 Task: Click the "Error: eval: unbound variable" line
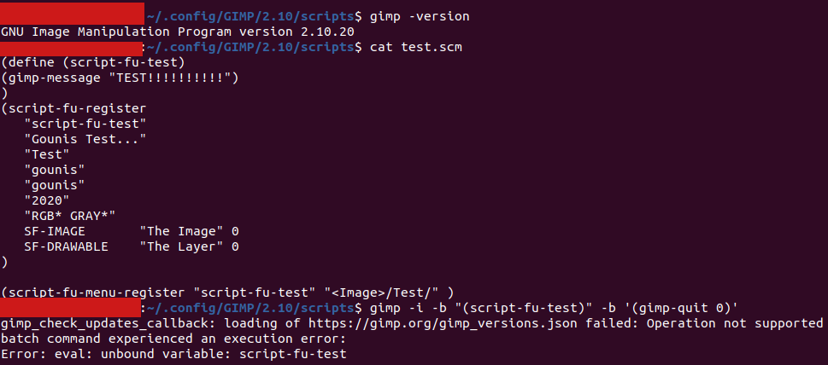(x=173, y=354)
